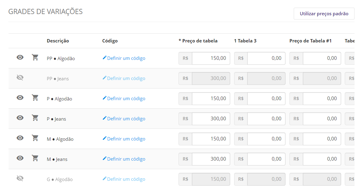357x189 pixels.
Task: Edit Preço de Tabela #1 for M Algodão
Action: coord(322,139)
